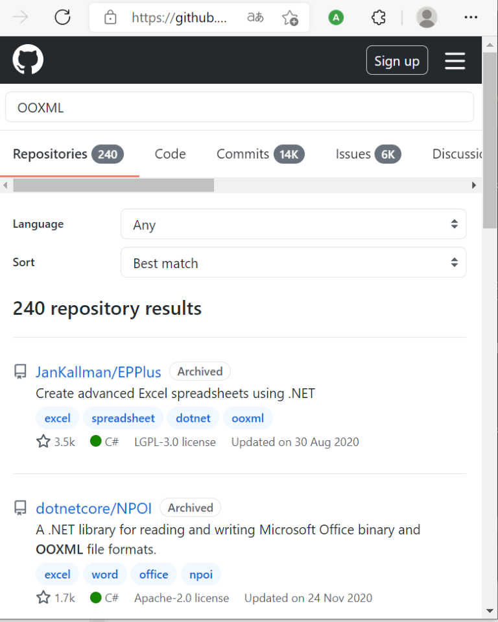Open the Sort by Best match dropdown

293,262
